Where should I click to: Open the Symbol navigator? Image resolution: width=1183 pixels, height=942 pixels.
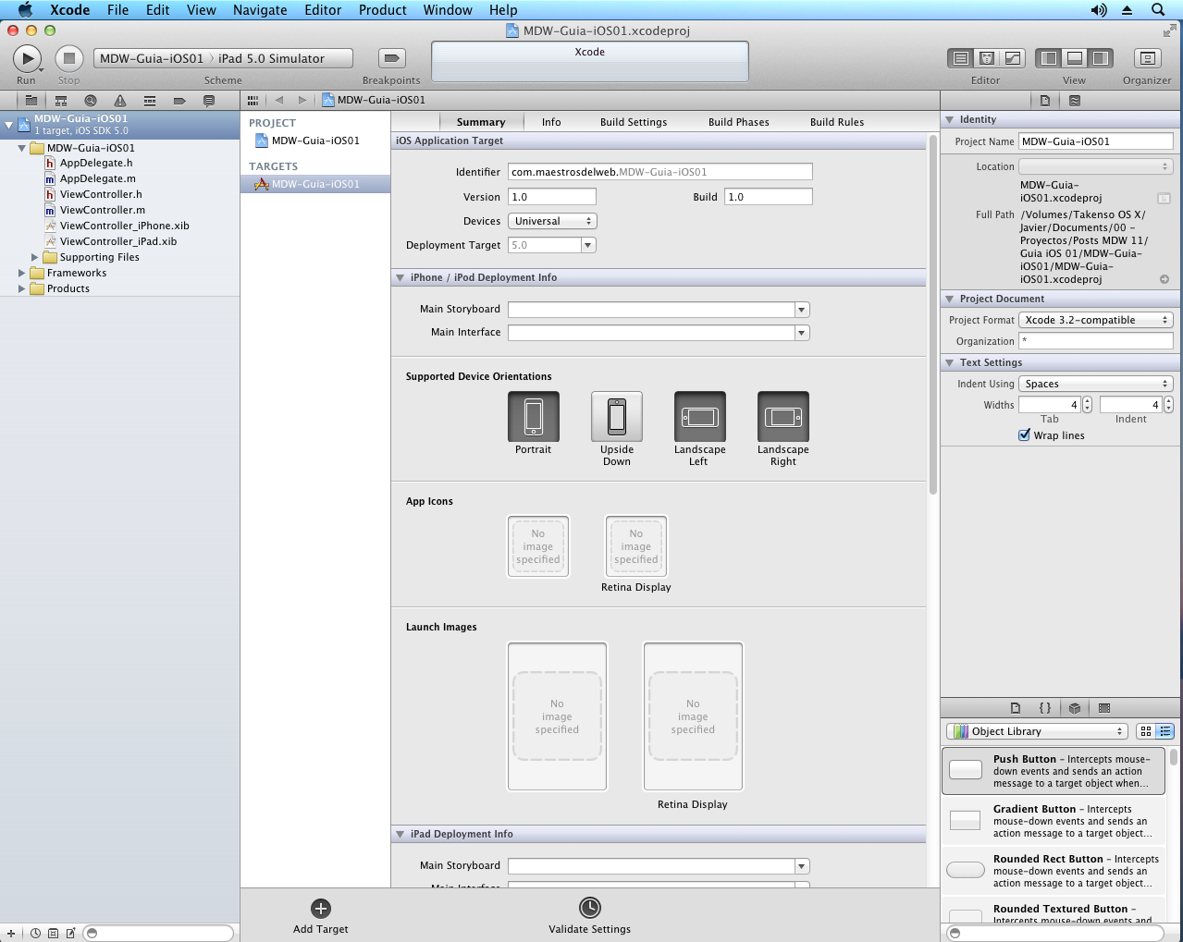pos(61,100)
